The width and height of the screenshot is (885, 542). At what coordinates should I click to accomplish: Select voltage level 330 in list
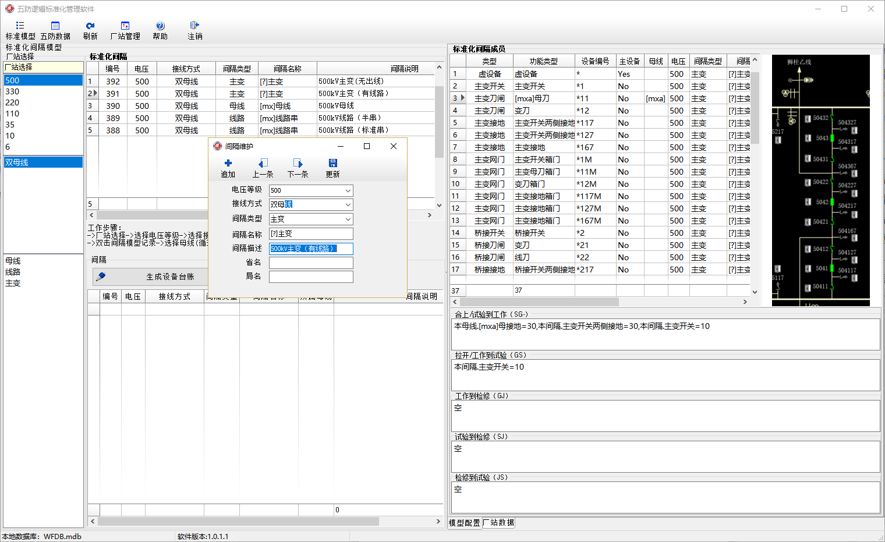point(43,91)
